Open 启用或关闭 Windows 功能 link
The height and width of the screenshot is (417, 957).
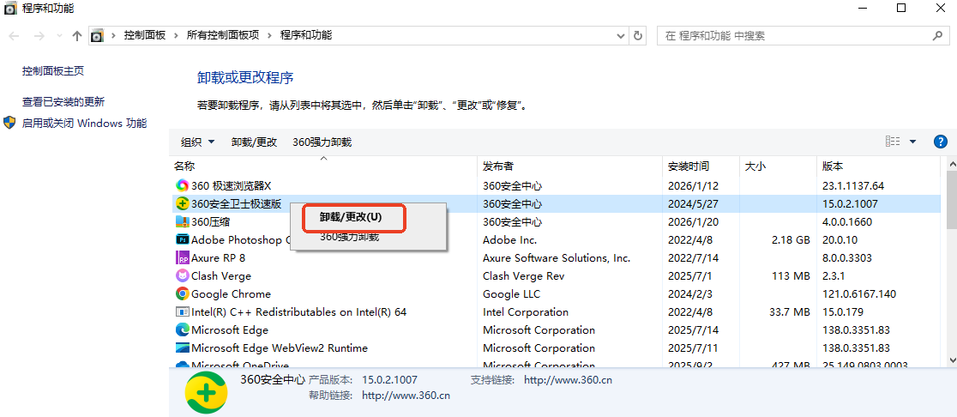pos(85,123)
